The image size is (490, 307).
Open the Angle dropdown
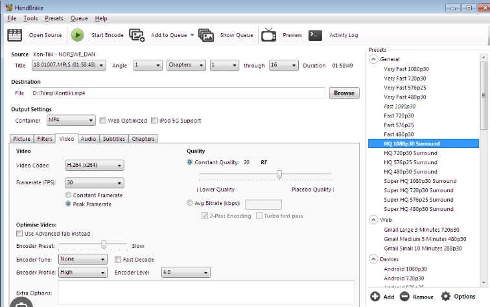click(148, 65)
